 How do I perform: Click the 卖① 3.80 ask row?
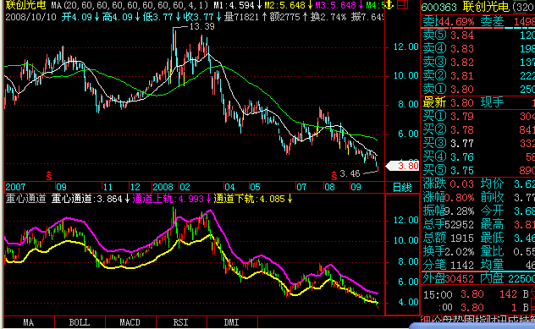478,90
